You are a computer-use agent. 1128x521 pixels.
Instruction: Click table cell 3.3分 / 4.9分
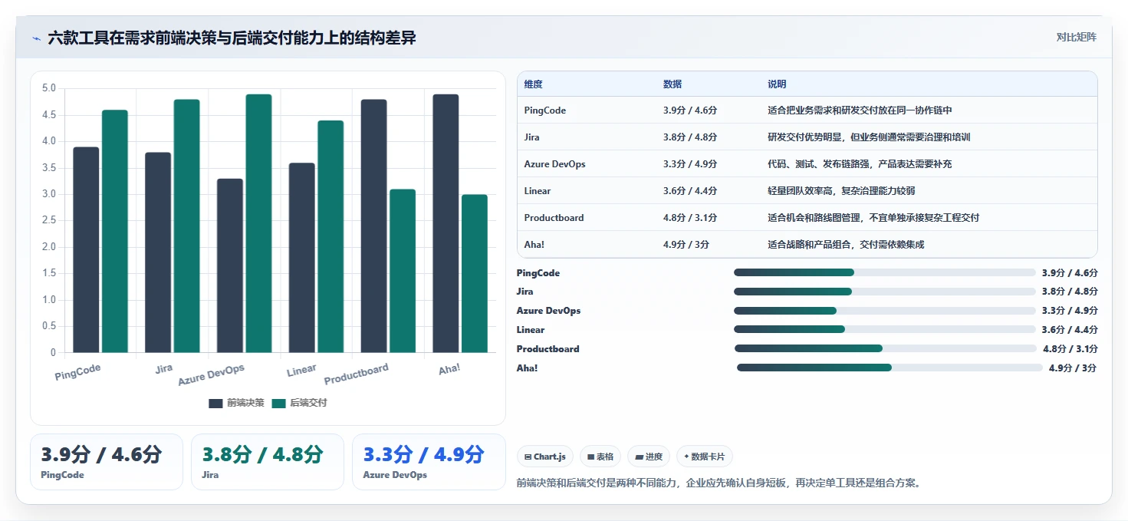(x=690, y=164)
